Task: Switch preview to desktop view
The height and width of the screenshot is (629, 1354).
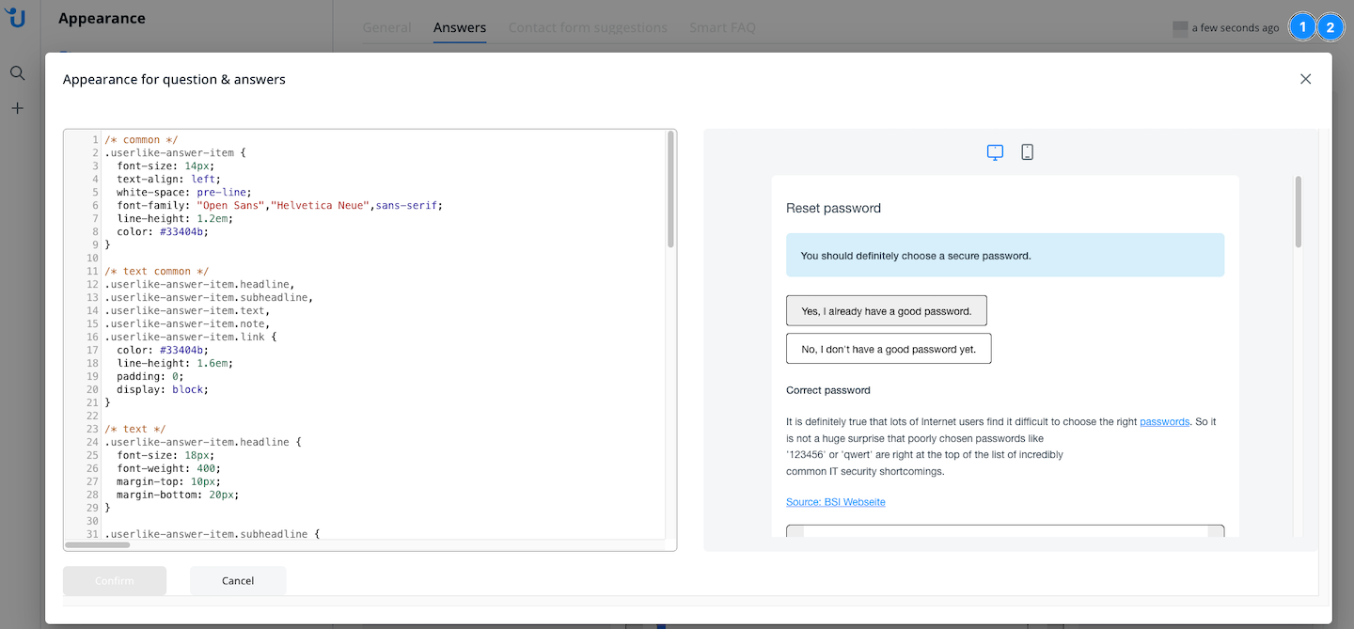Action: (x=995, y=152)
